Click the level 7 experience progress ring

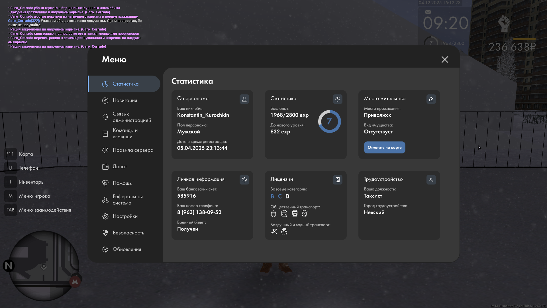pyautogui.click(x=329, y=121)
